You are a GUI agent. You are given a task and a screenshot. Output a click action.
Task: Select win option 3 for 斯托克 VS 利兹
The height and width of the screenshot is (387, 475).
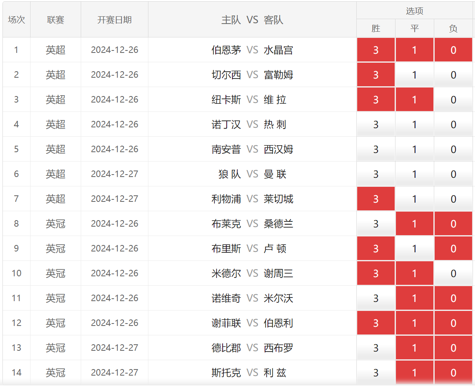(376, 372)
